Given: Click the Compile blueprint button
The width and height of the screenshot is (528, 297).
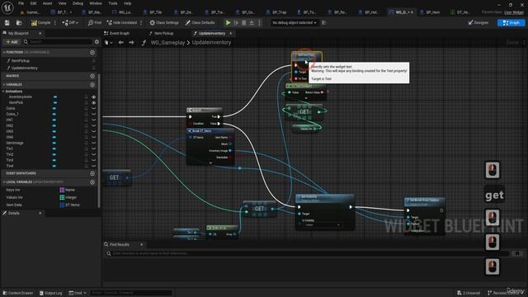Looking at the screenshot, I should [x=40, y=22].
